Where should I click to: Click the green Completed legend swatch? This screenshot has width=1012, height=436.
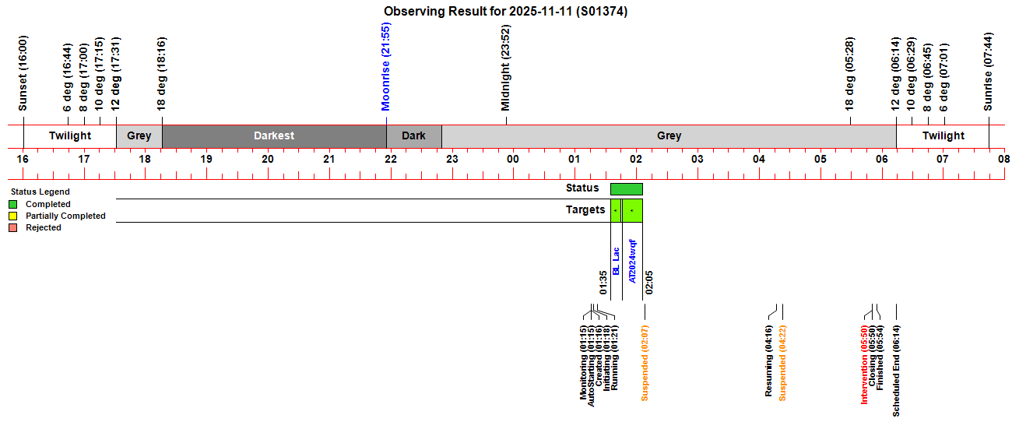(x=12, y=204)
